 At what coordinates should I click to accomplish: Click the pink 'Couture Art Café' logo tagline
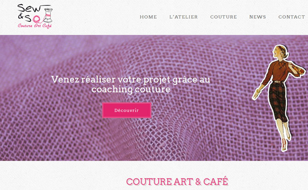35,26
